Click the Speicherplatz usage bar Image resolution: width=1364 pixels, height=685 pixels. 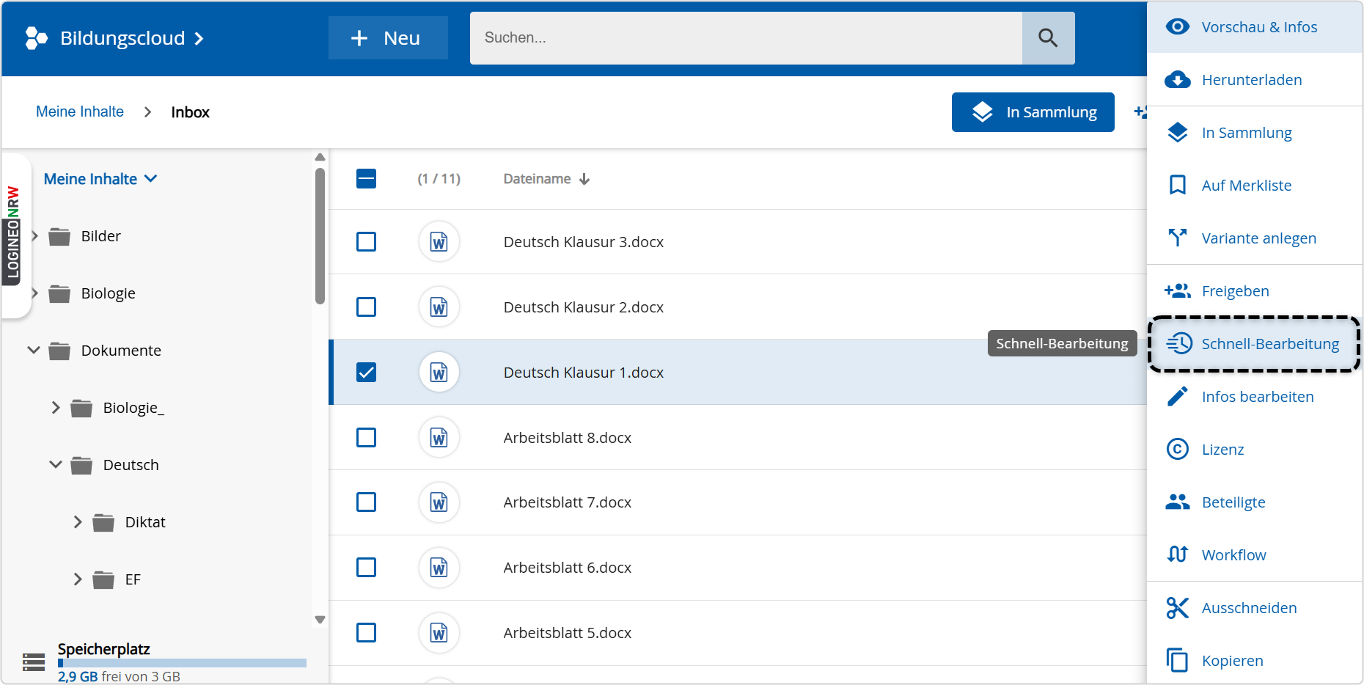[x=182, y=663]
